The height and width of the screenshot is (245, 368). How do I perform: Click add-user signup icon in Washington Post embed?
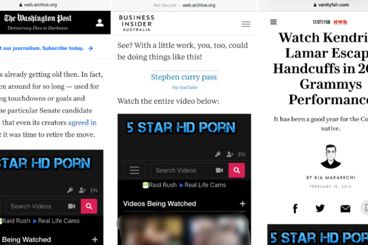[82, 191]
